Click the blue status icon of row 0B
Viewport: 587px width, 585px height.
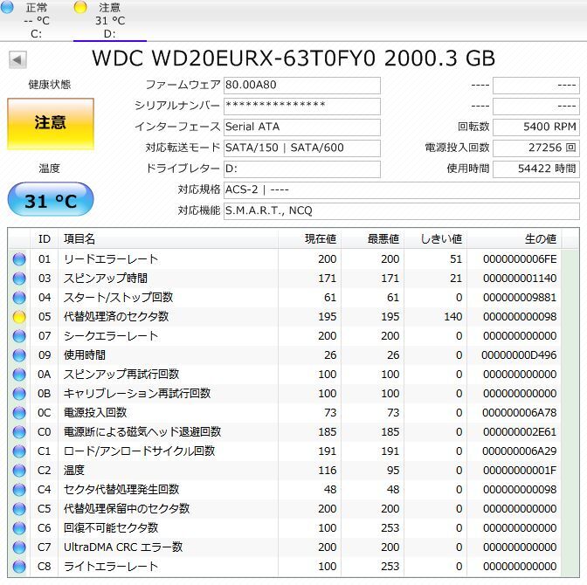click(x=19, y=394)
